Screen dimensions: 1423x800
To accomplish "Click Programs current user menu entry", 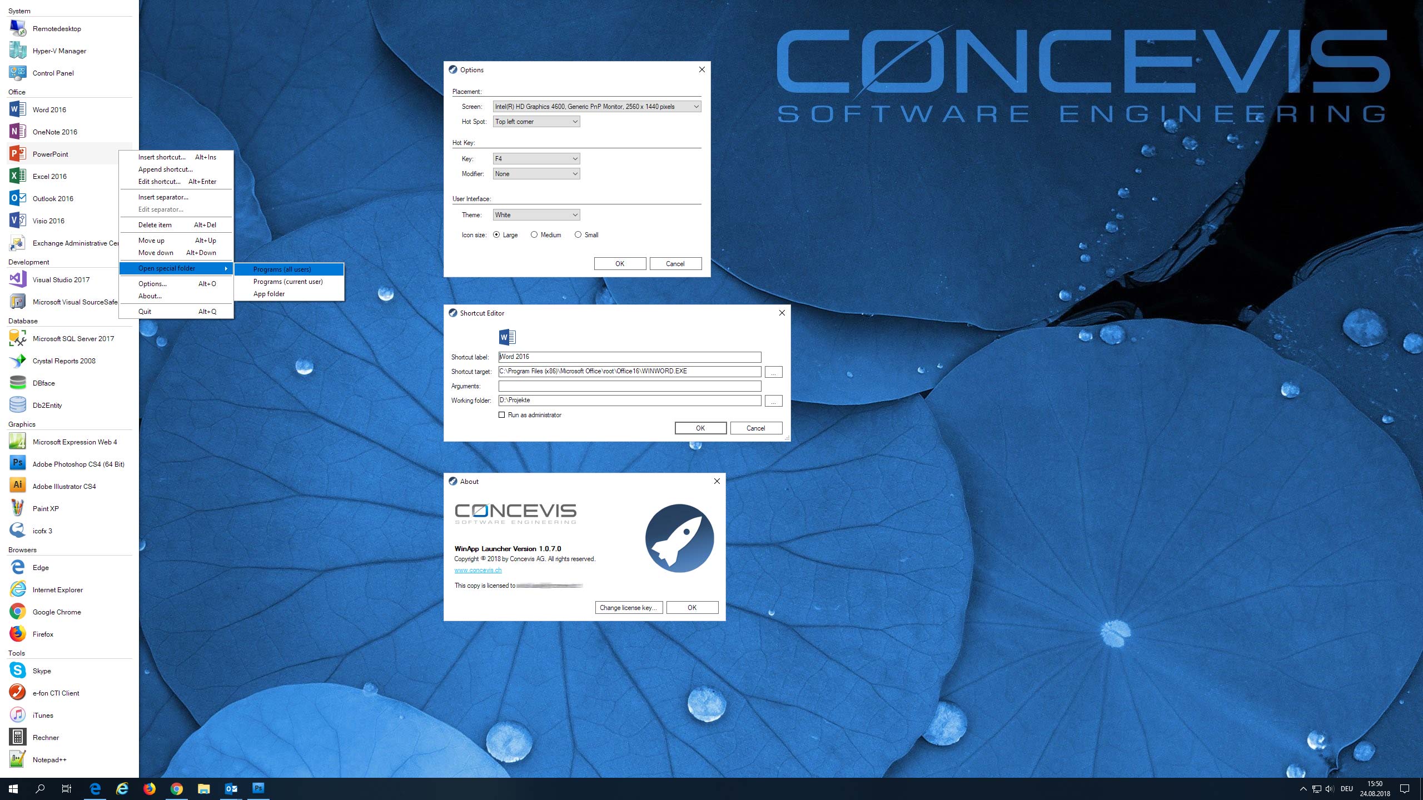I will [x=288, y=281].
